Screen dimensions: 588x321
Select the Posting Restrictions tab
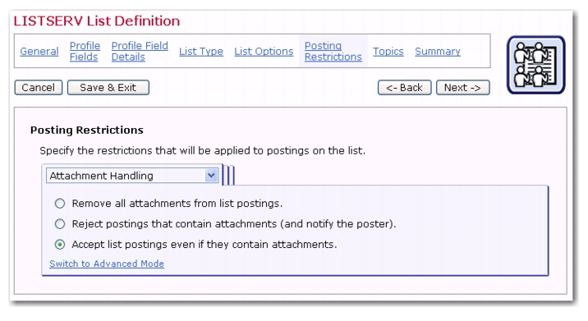coord(333,52)
